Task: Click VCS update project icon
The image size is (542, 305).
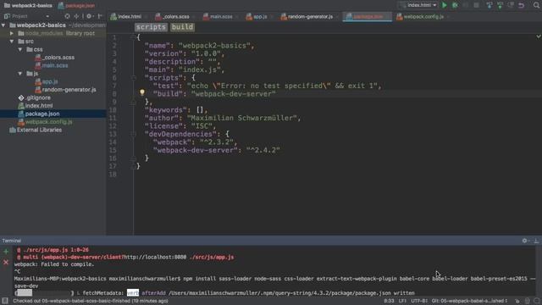Action: 489,5
